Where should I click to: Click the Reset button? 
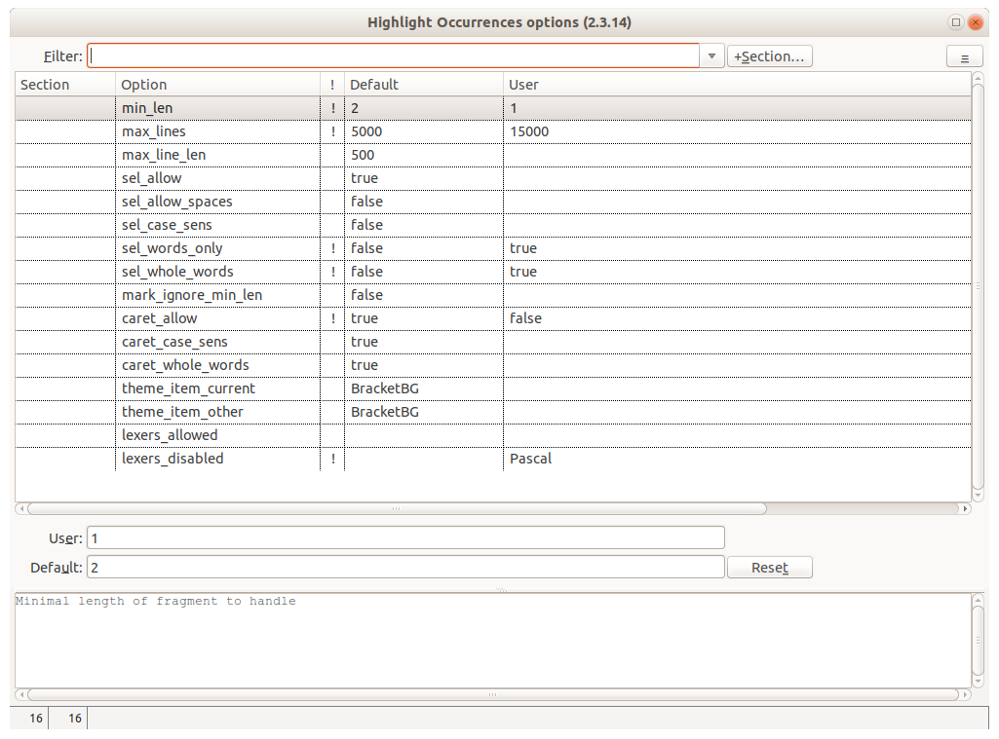point(770,567)
